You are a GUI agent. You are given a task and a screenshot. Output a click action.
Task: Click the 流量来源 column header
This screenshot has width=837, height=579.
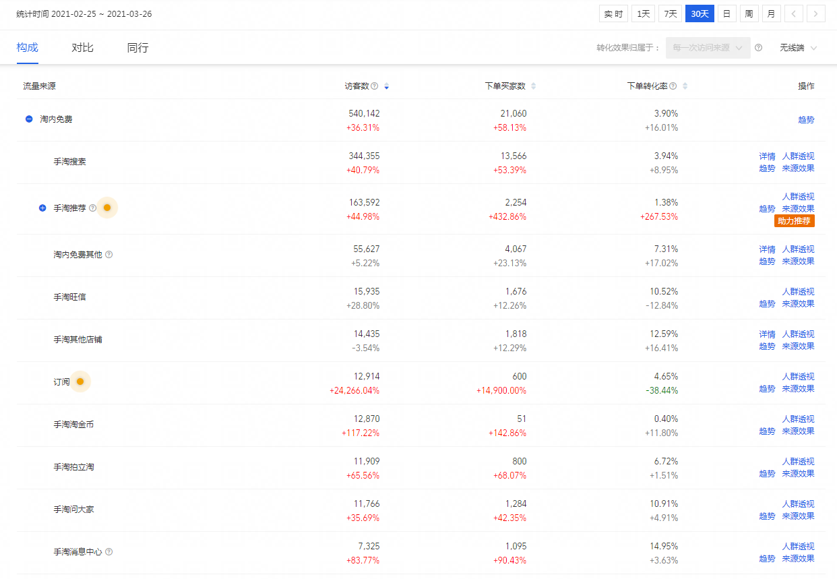(x=39, y=86)
